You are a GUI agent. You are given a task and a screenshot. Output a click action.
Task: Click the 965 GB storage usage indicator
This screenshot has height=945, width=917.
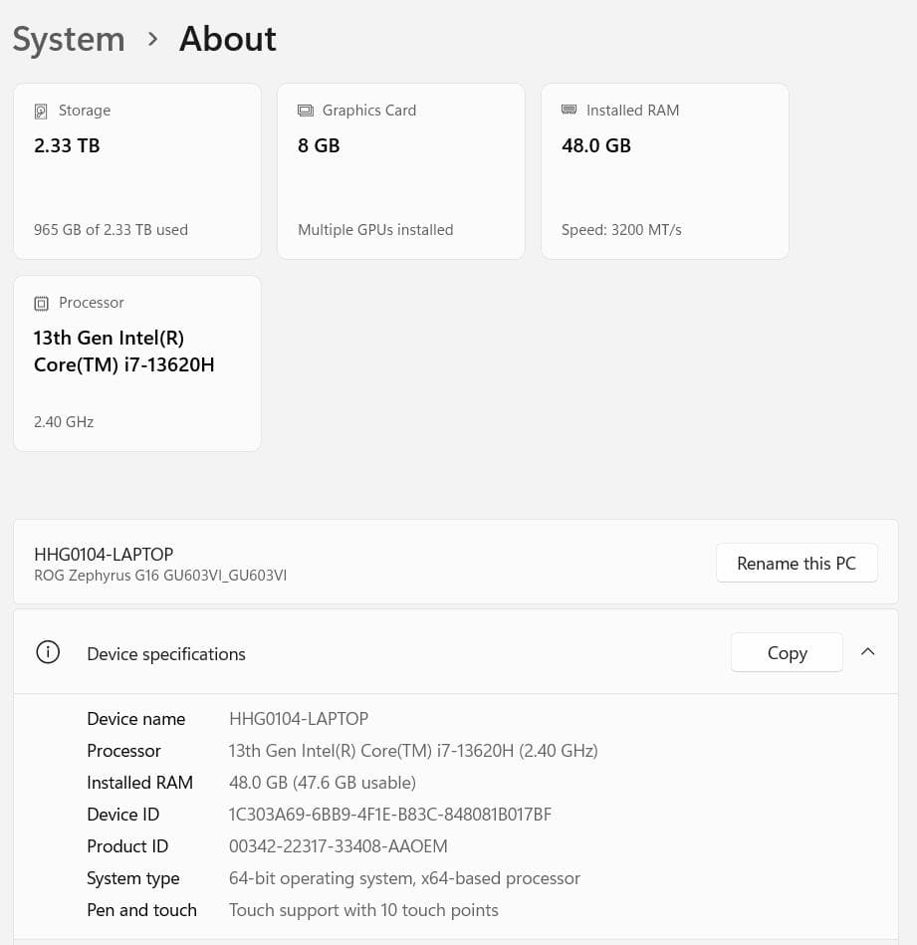(111, 229)
